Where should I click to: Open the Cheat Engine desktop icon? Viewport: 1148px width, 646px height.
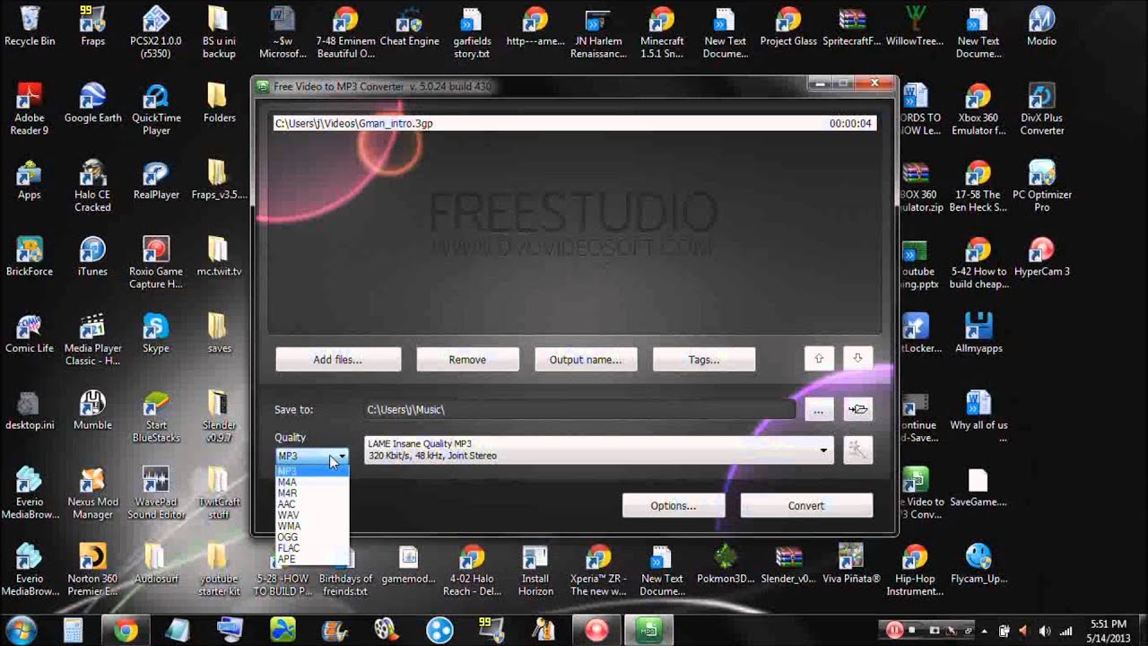tap(409, 27)
